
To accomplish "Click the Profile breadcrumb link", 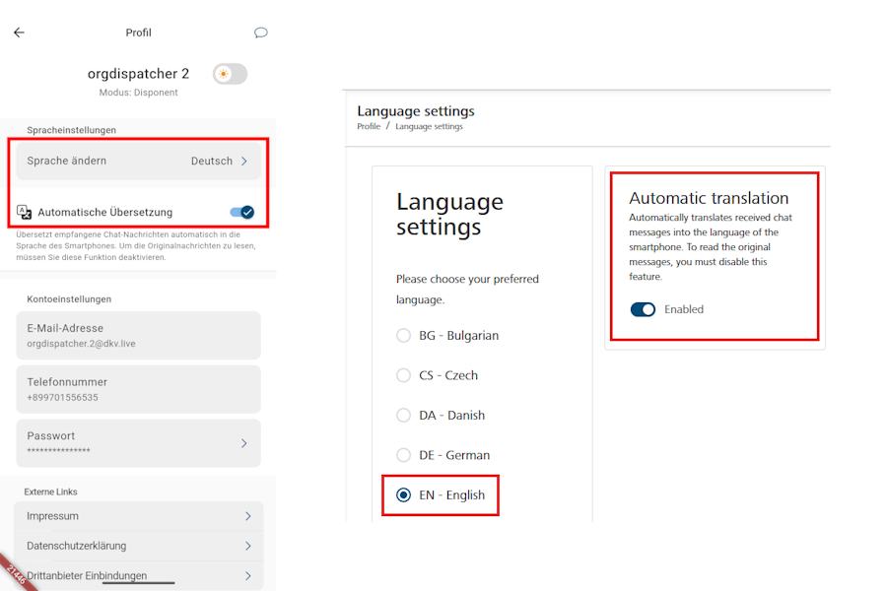I will tap(369, 127).
